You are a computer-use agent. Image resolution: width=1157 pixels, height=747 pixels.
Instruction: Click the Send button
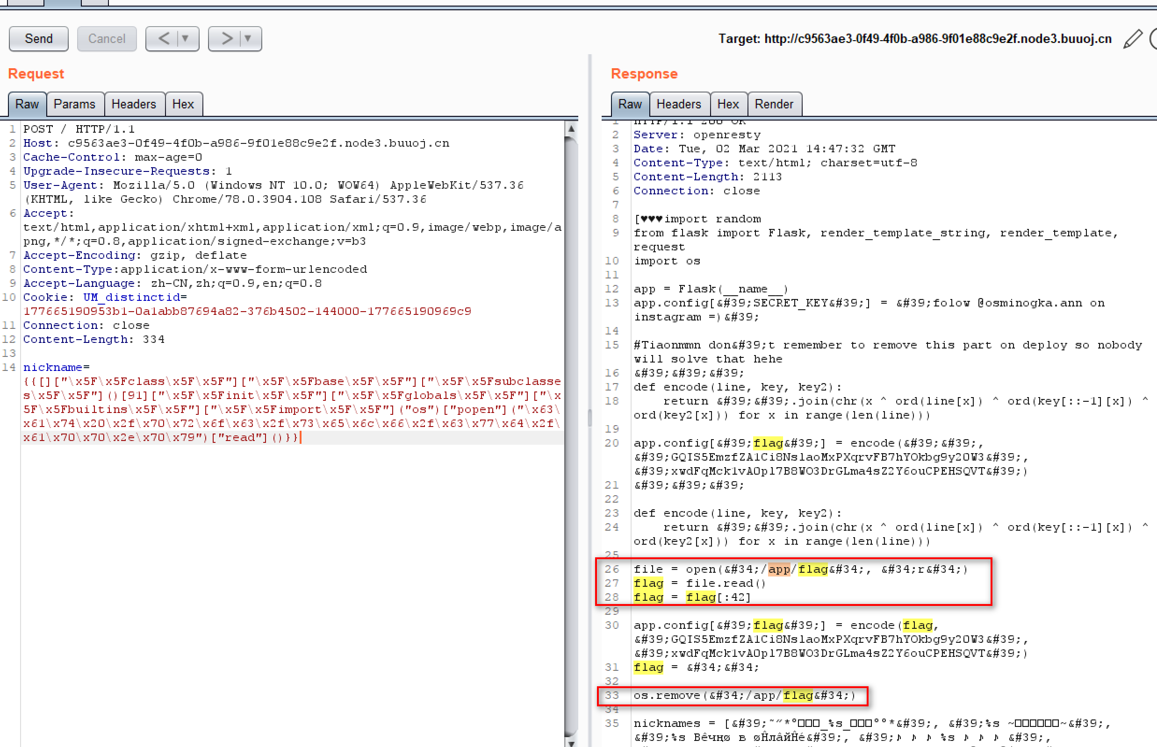[x=38, y=38]
